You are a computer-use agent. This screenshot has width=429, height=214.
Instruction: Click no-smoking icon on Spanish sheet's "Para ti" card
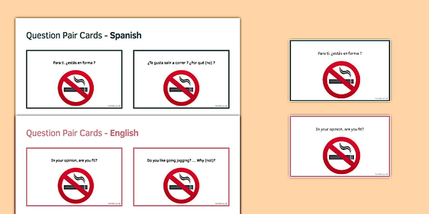click(x=76, y=88)
